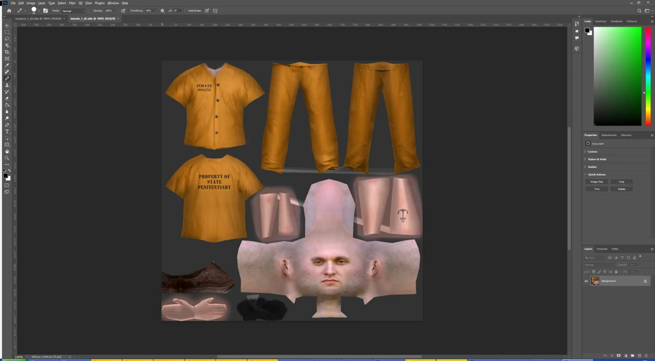Viewport: 655px width, 361px height.
Task: Click the add layer mask icon
Action: click(x=619, y=356)
